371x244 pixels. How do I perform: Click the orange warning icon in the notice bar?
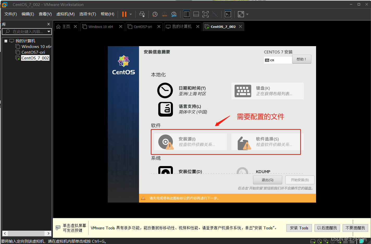pos(143,198)
